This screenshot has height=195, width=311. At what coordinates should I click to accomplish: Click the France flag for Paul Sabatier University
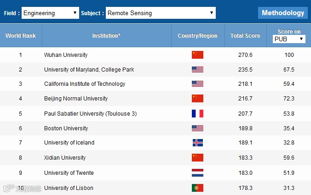[x=197, y=113]
